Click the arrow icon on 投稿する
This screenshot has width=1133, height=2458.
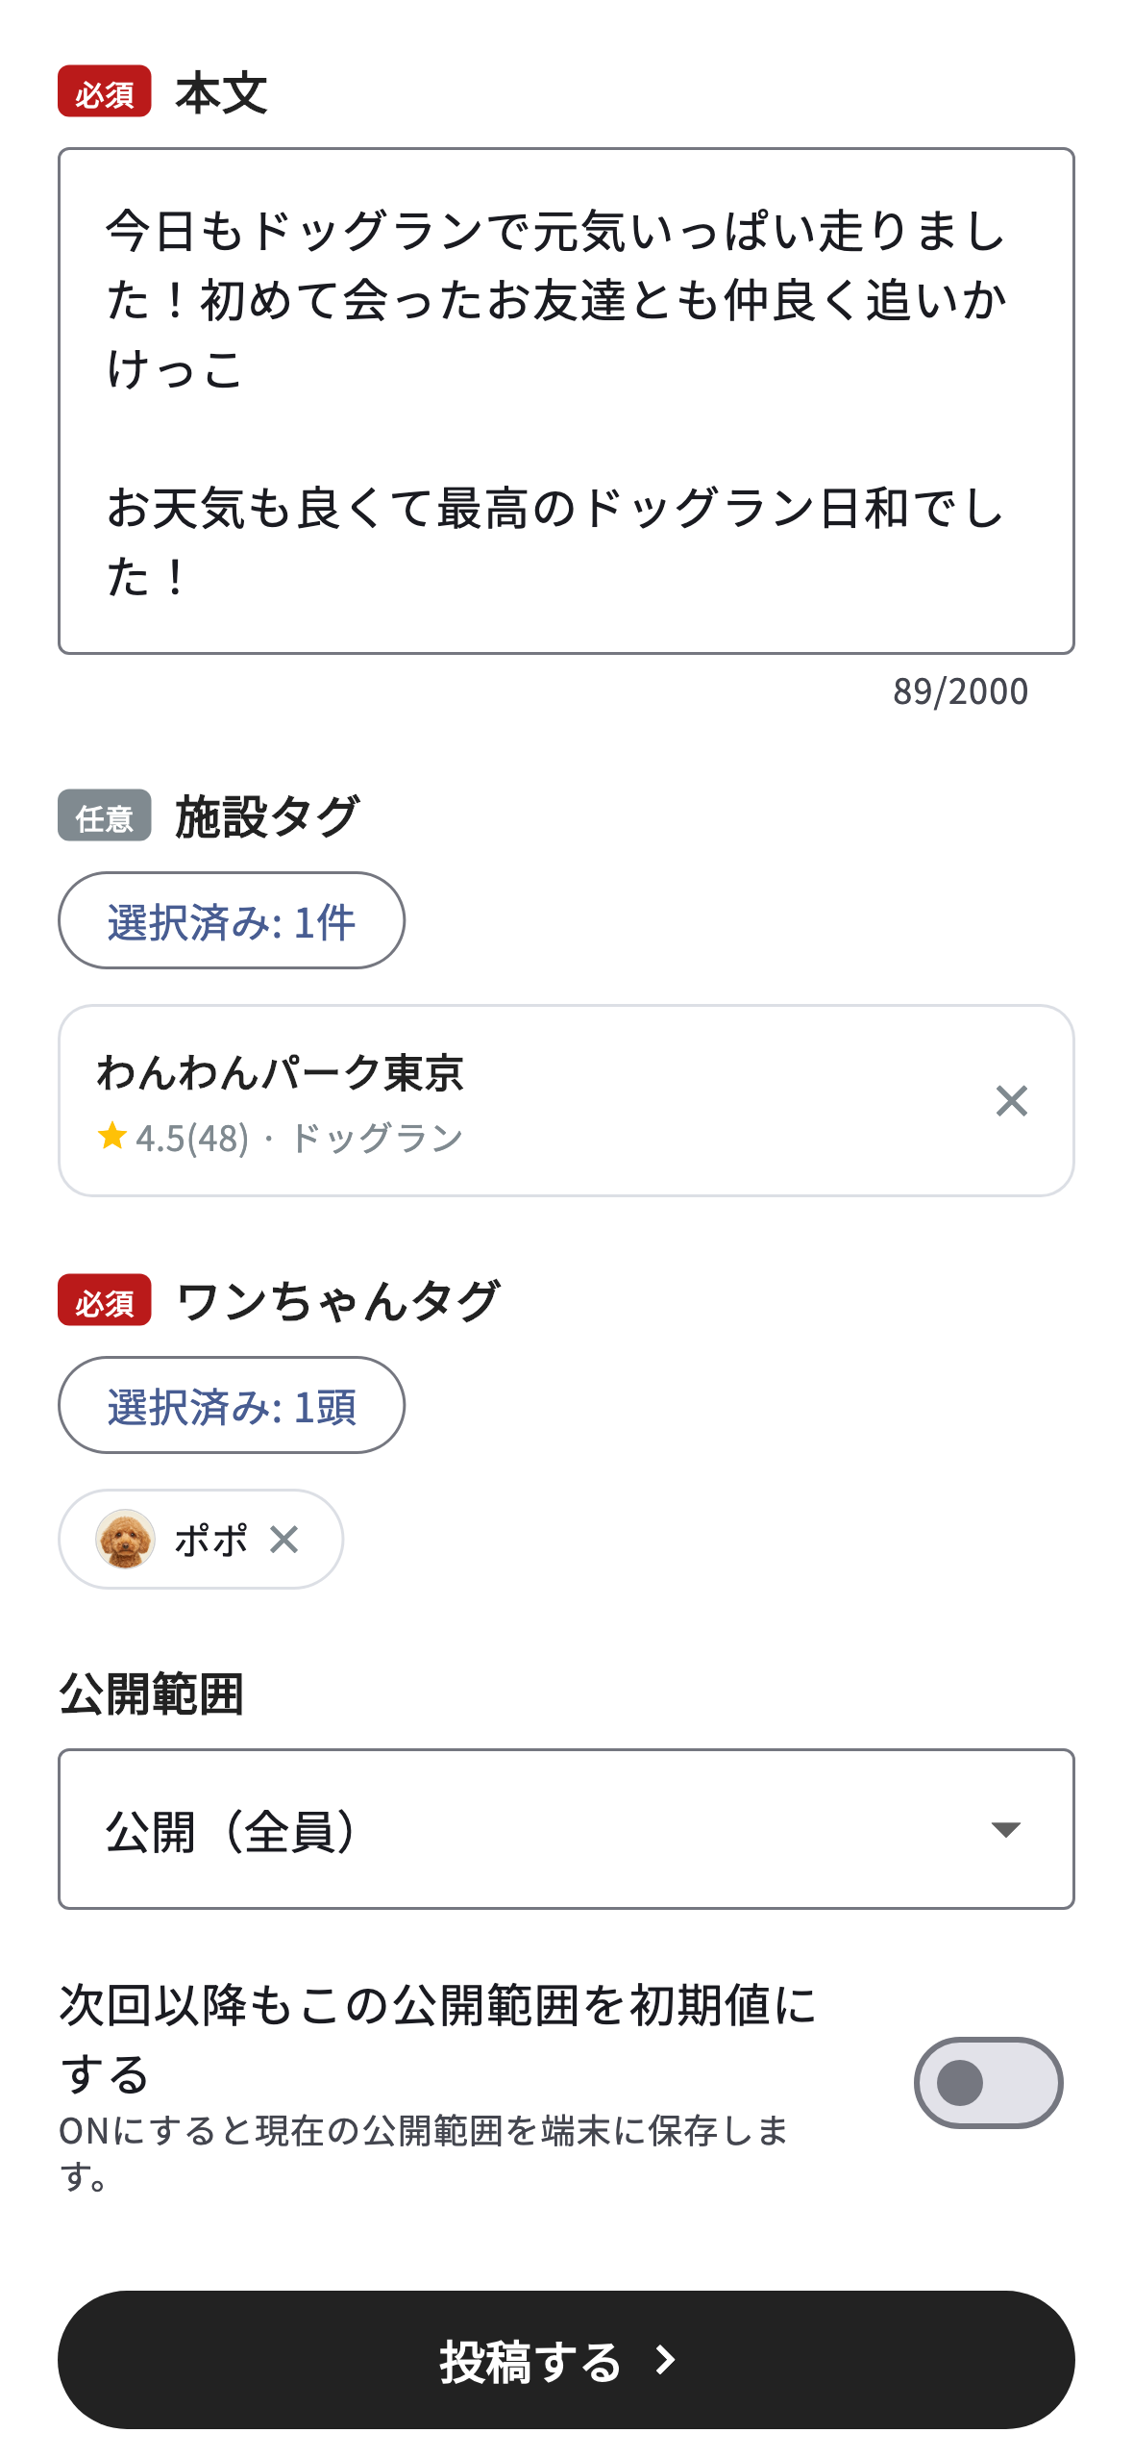[665, 2360]
